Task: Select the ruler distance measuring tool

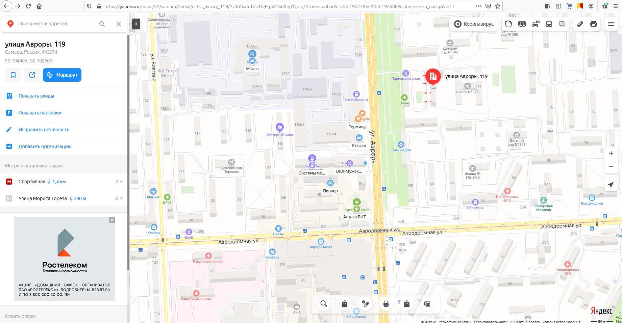Action: [580, 24]
